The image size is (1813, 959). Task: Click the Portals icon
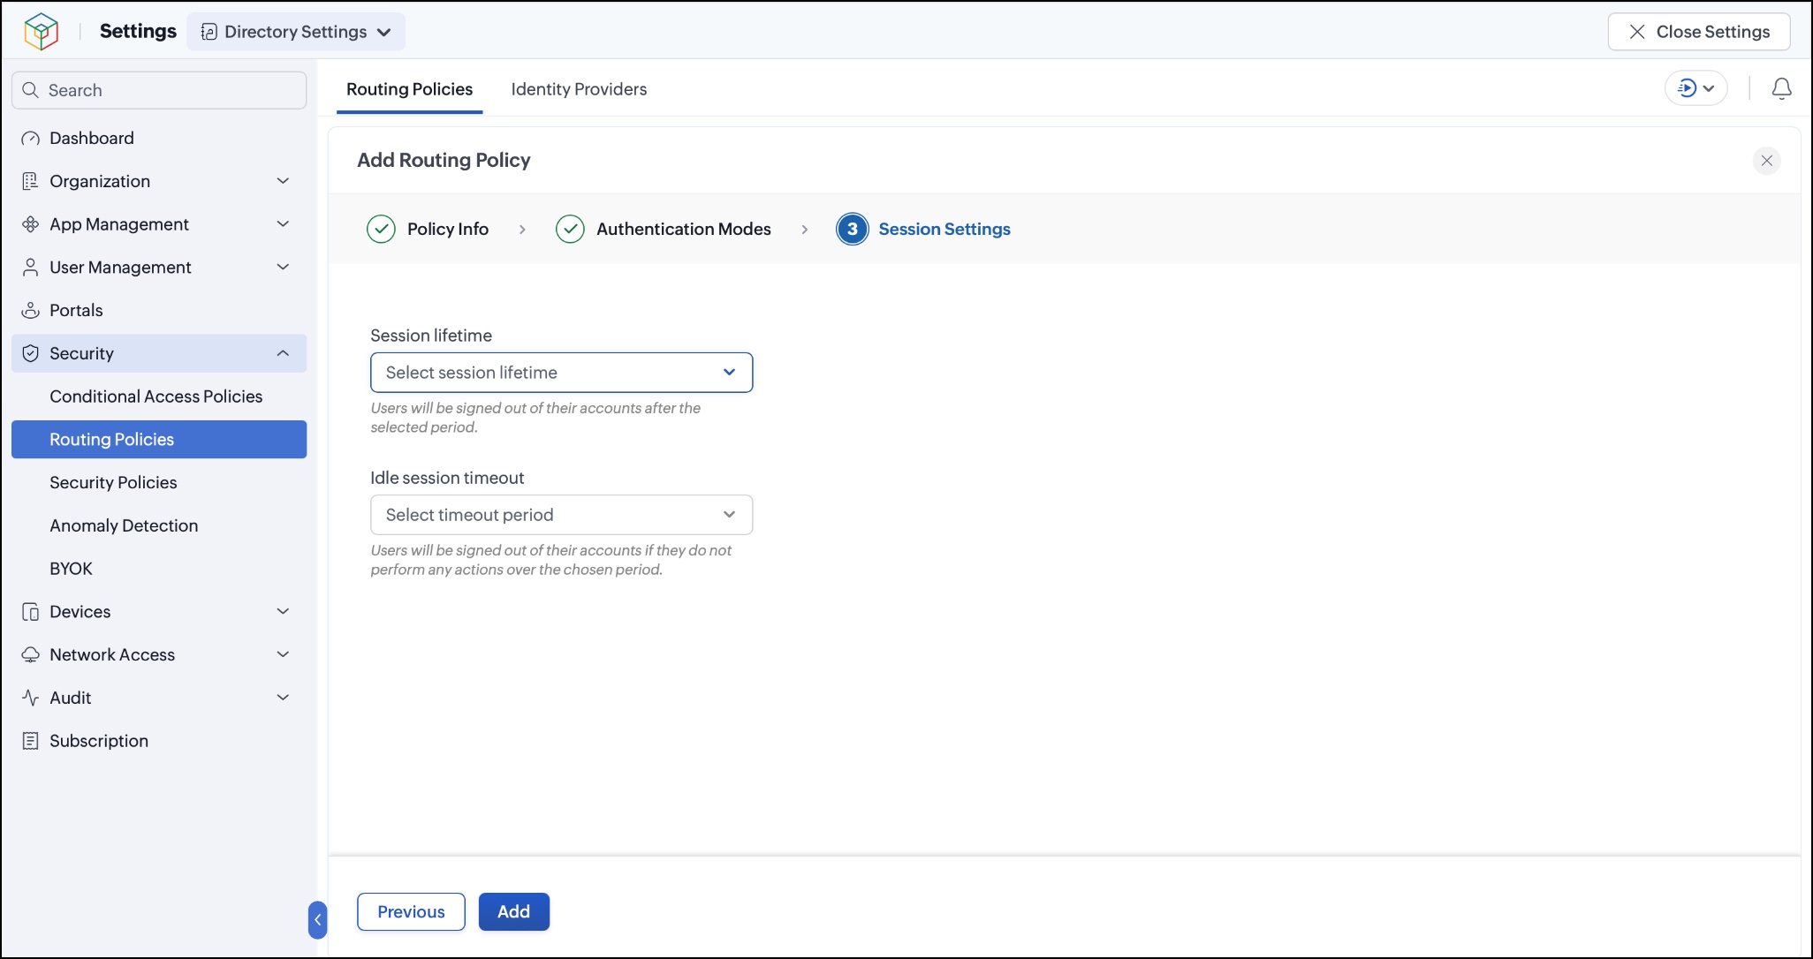[31, 311]
